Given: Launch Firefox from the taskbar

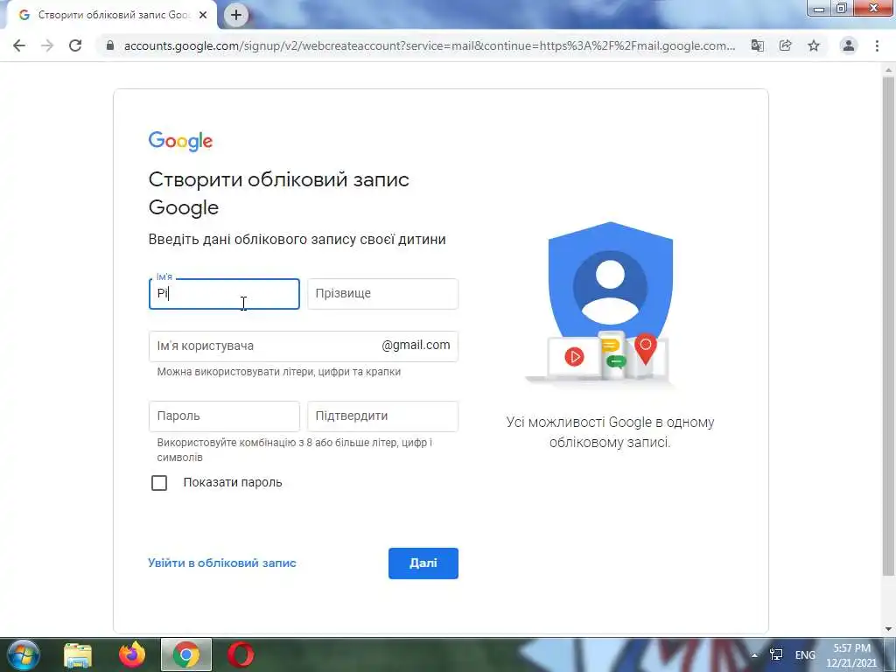Looking at the screenshot, I should pos(132,654).
